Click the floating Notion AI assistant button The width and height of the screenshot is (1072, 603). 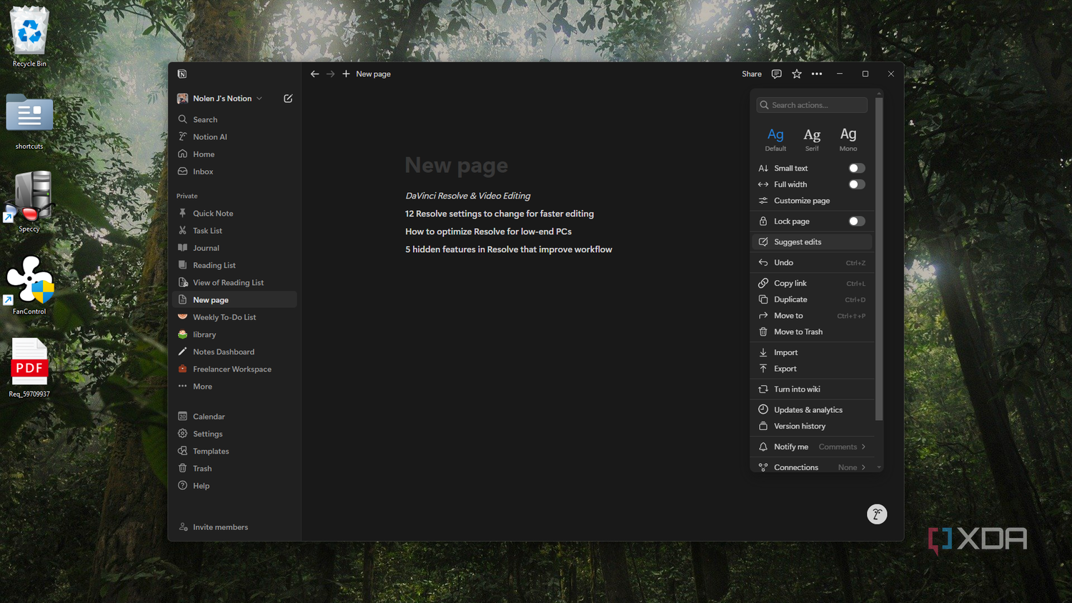(877, 514)
